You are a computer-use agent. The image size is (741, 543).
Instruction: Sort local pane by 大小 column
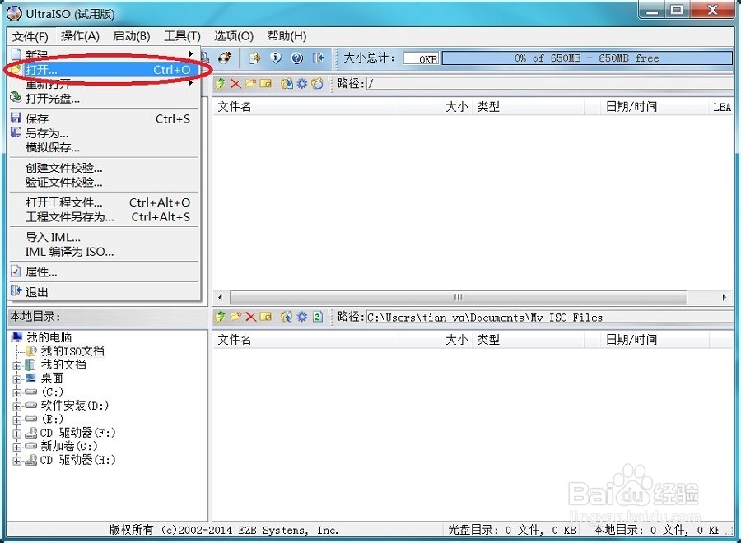tap(435, 340)
